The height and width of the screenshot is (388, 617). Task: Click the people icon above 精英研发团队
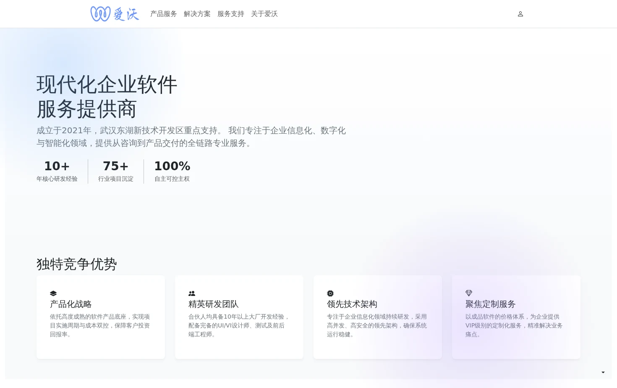(x=192, y=293)
